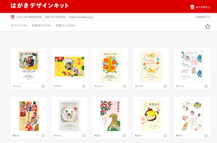217x143 pixels.
Task: Open My Design icon in header
Action: 192,7
